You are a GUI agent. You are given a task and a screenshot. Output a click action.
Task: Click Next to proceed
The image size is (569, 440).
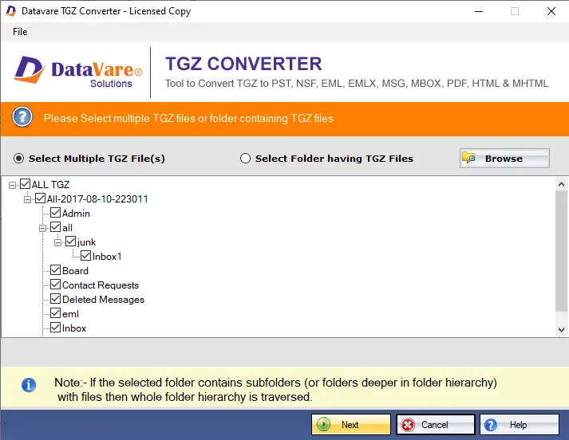[x=351, y=424]
